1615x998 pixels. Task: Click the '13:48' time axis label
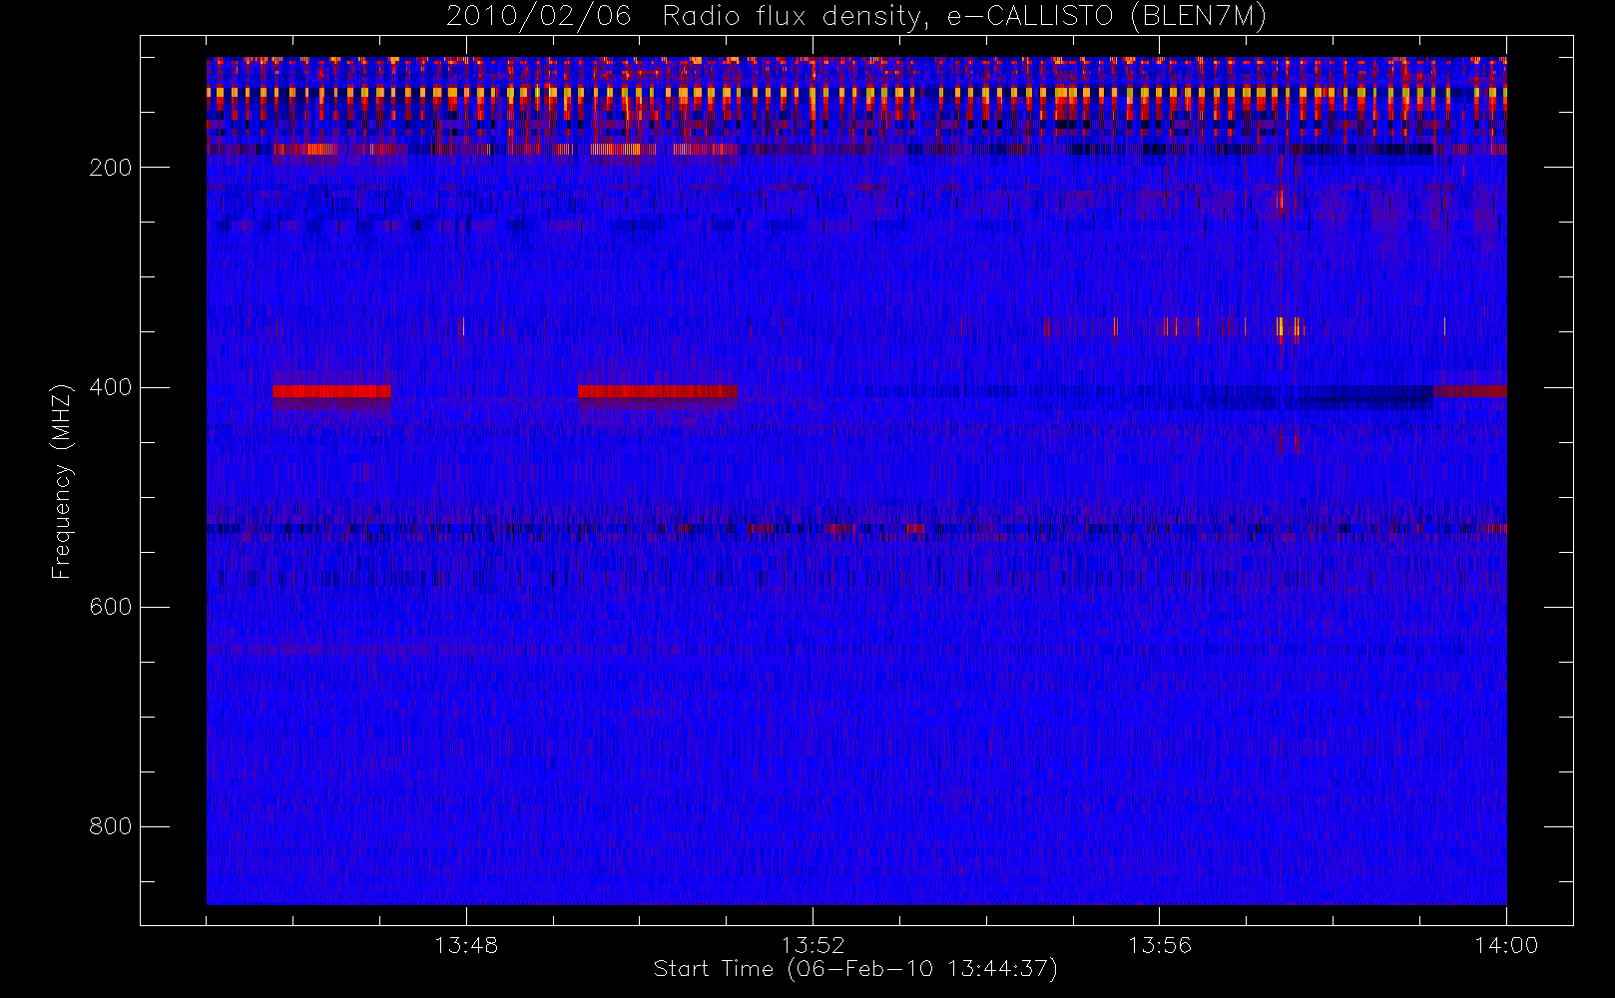pyautogui.click(x=466, y=945)
